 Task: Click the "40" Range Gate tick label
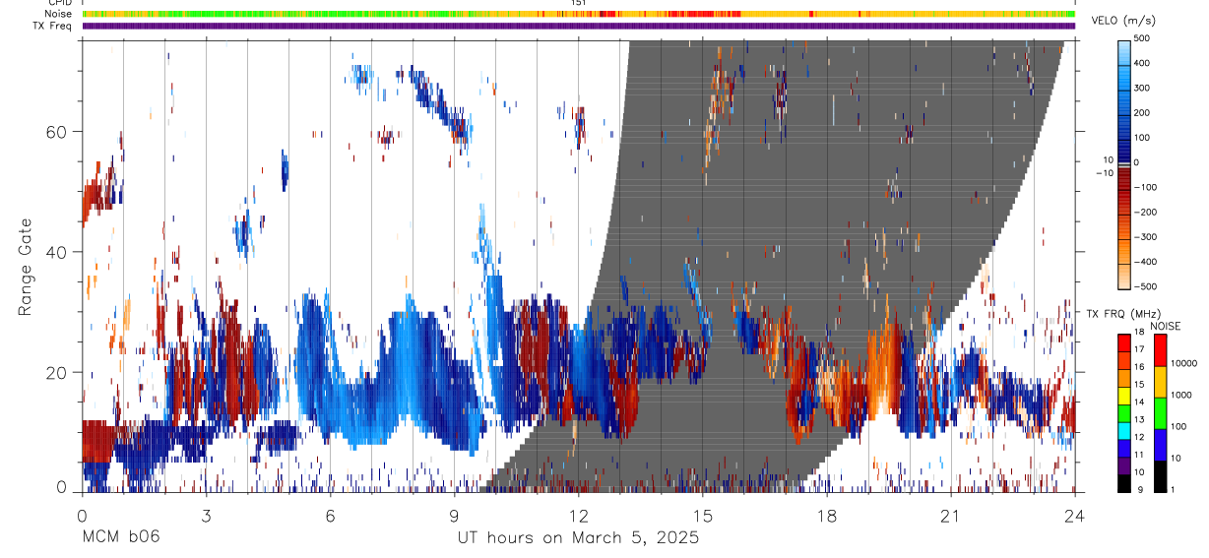(x=56, y=252)
